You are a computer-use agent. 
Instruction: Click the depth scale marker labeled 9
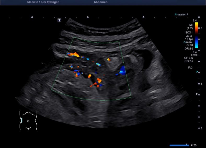[x=201, y=128]
